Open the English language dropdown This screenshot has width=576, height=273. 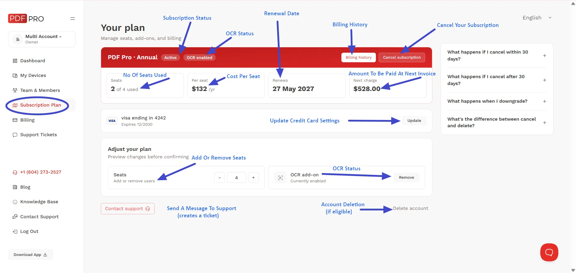(537, 18)
